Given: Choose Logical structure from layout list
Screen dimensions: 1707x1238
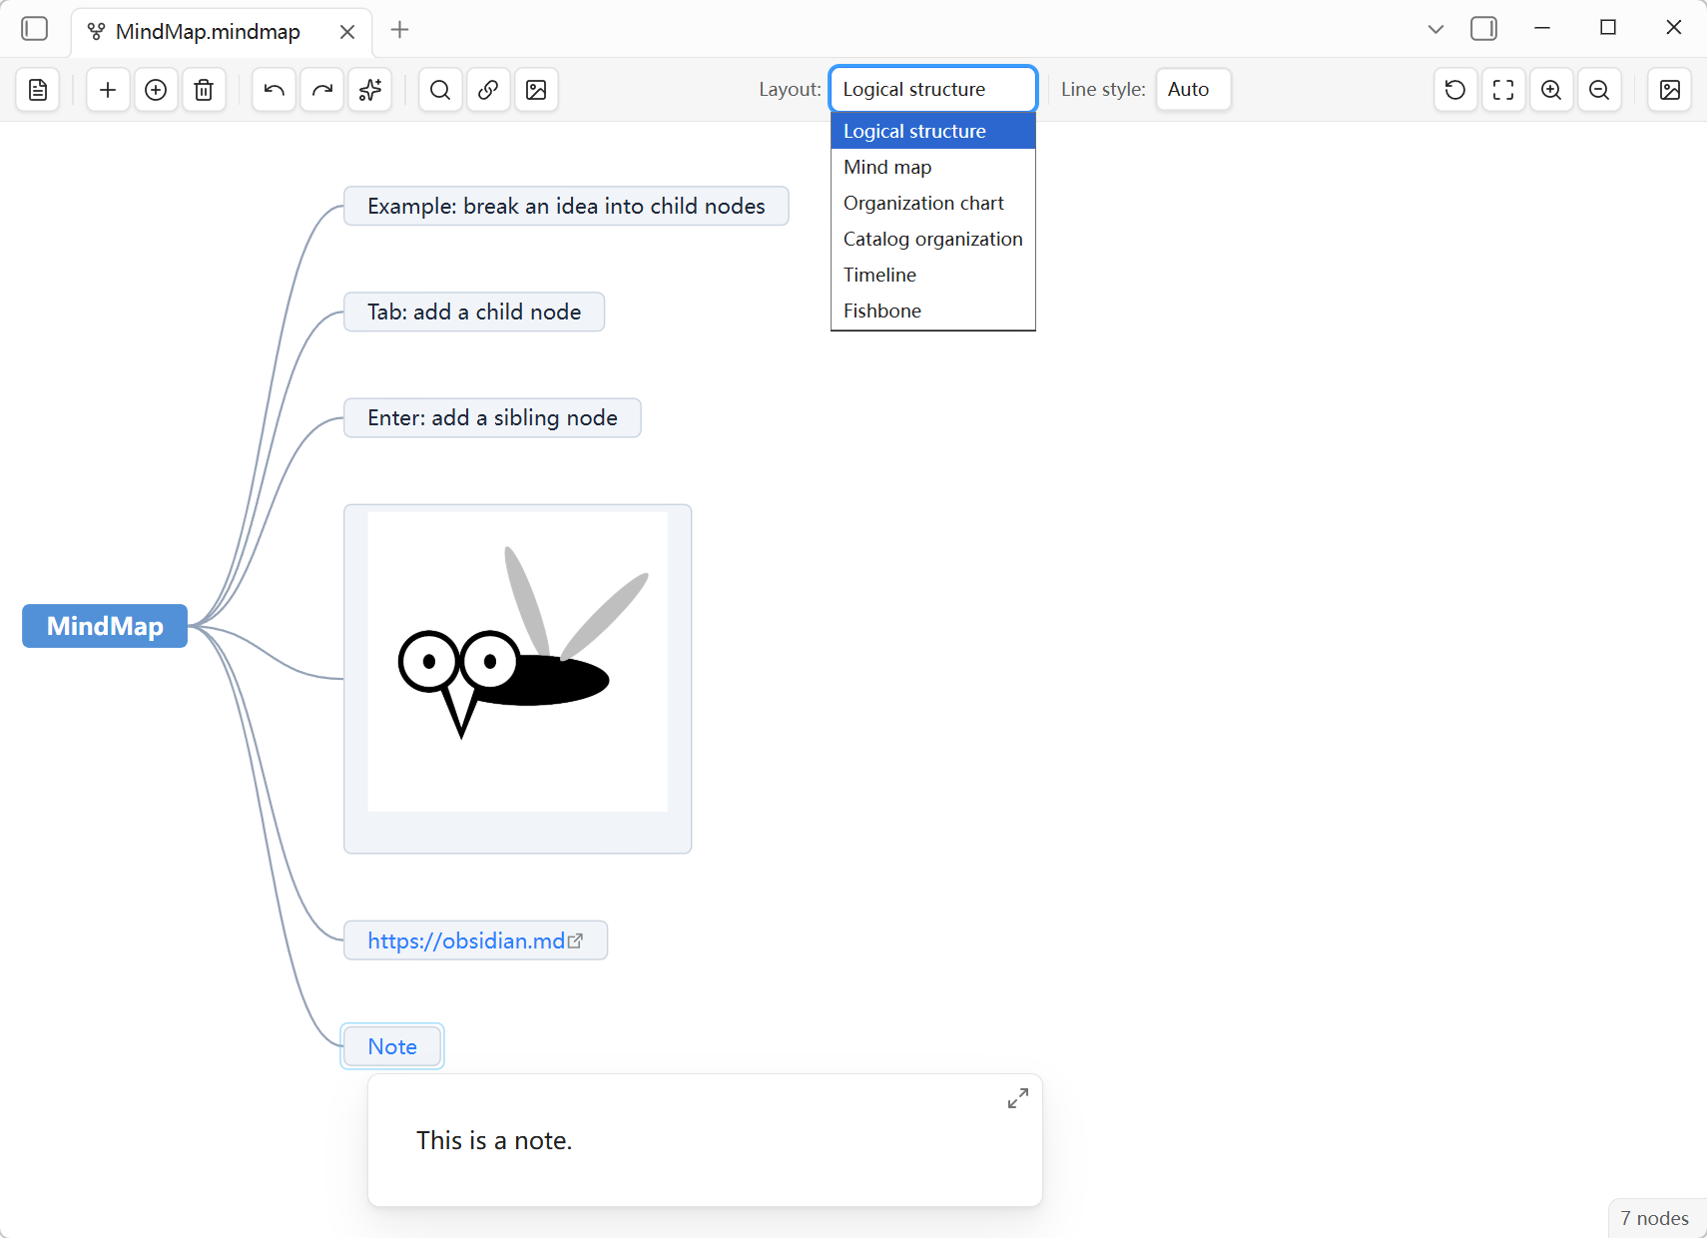Looking at the screenshot, I should [933, 131].
